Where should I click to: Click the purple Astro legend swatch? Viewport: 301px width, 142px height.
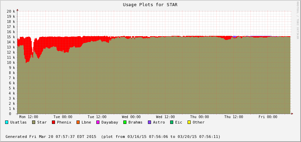click(149, 122)
